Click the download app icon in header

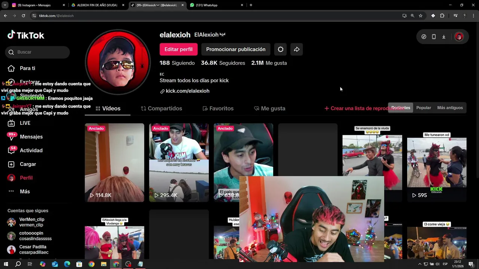(x=444, y=37)
